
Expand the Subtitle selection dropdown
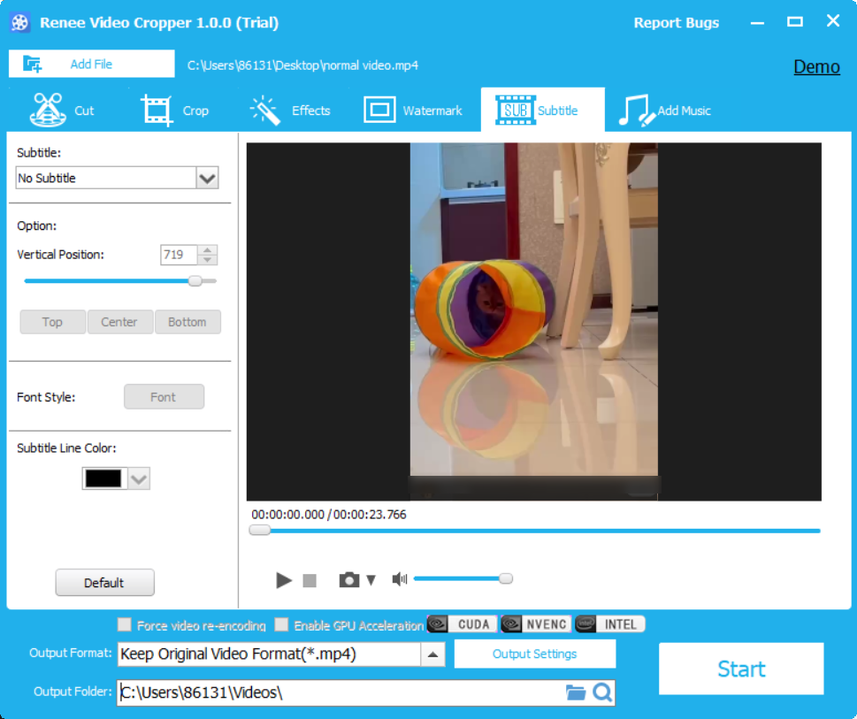point(207,179)
